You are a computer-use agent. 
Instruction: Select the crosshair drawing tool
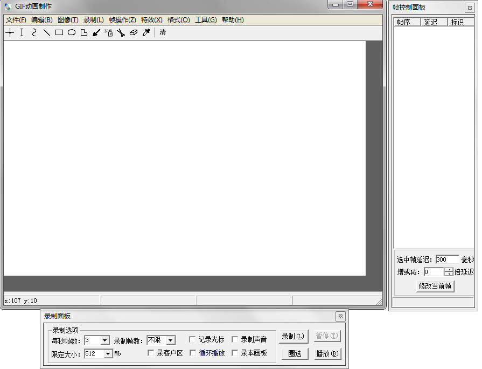point(9,32)
